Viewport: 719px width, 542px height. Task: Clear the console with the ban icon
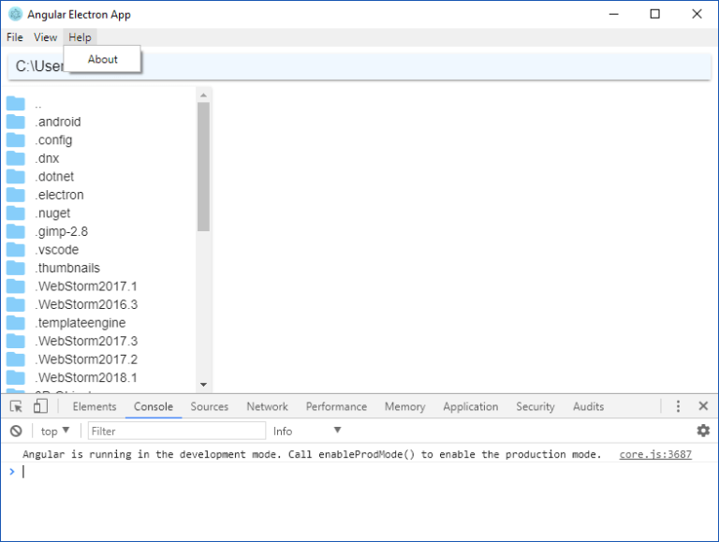(x=16, y=431)
